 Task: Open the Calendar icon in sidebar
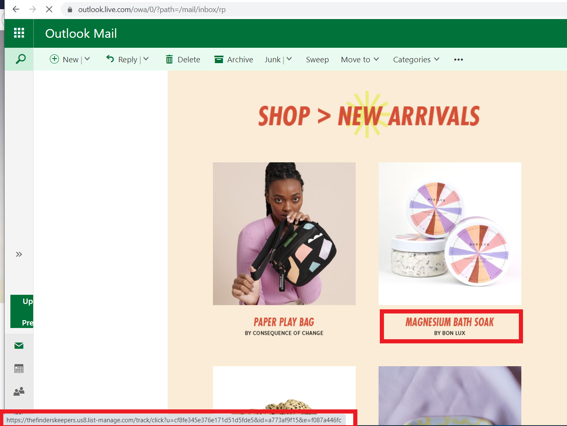(19, 368)
